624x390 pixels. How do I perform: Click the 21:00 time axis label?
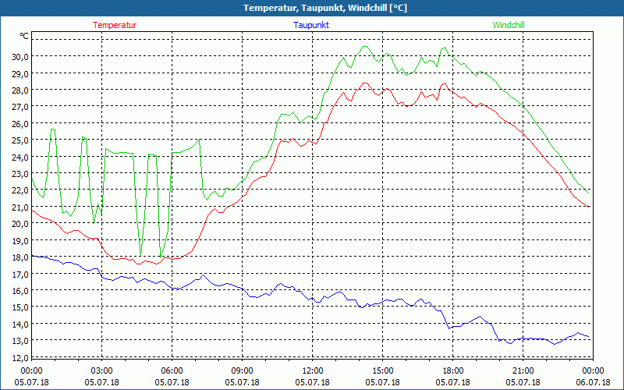click(x=523, y=371)
